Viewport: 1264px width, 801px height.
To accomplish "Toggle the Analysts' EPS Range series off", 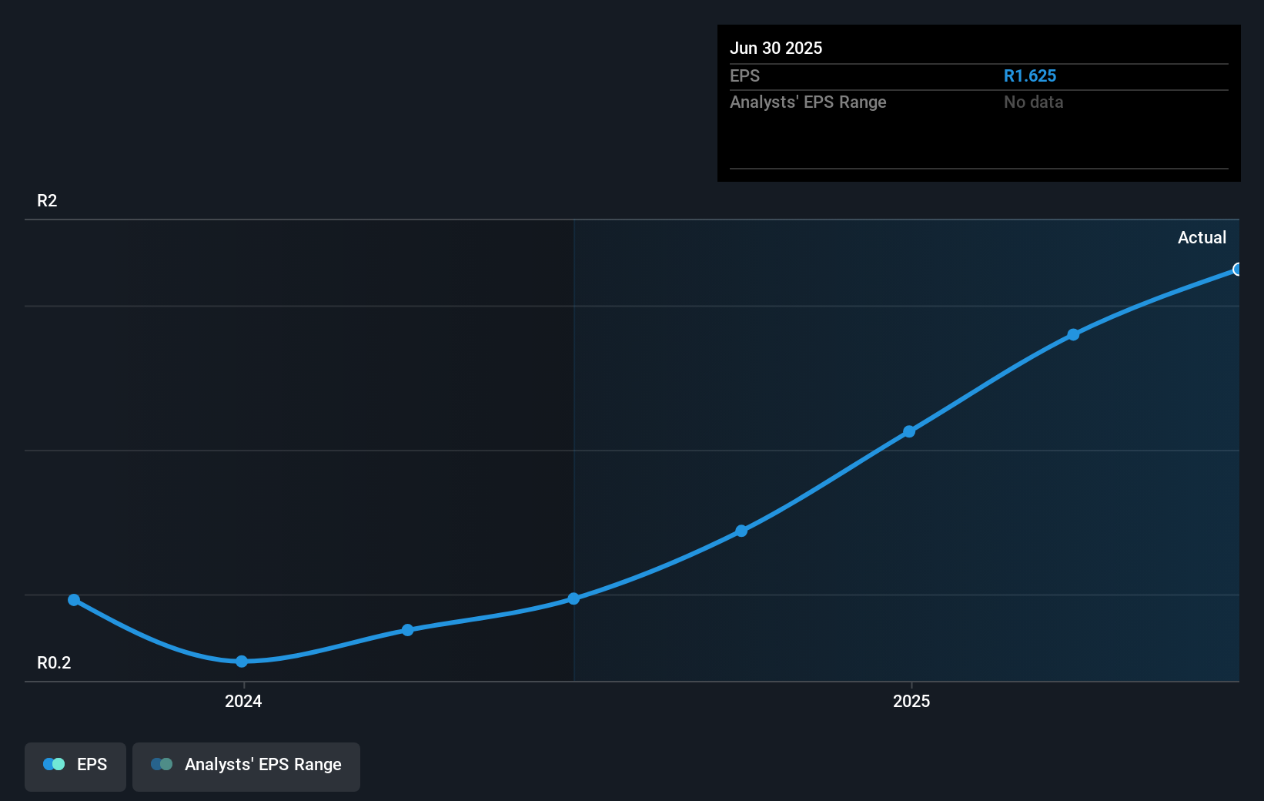I will pyautogui.click(x=246, y=766).
